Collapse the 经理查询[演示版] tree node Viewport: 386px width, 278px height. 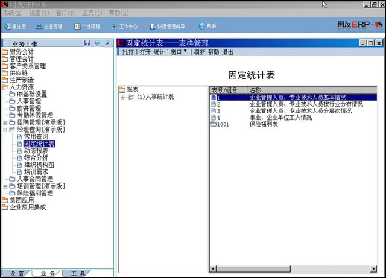5,130
